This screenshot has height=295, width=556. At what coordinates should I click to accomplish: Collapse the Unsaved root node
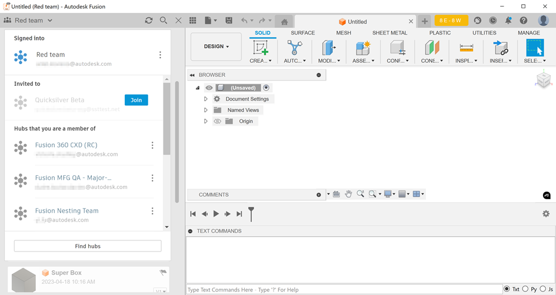pyautogui.click(x=198, y=88)
